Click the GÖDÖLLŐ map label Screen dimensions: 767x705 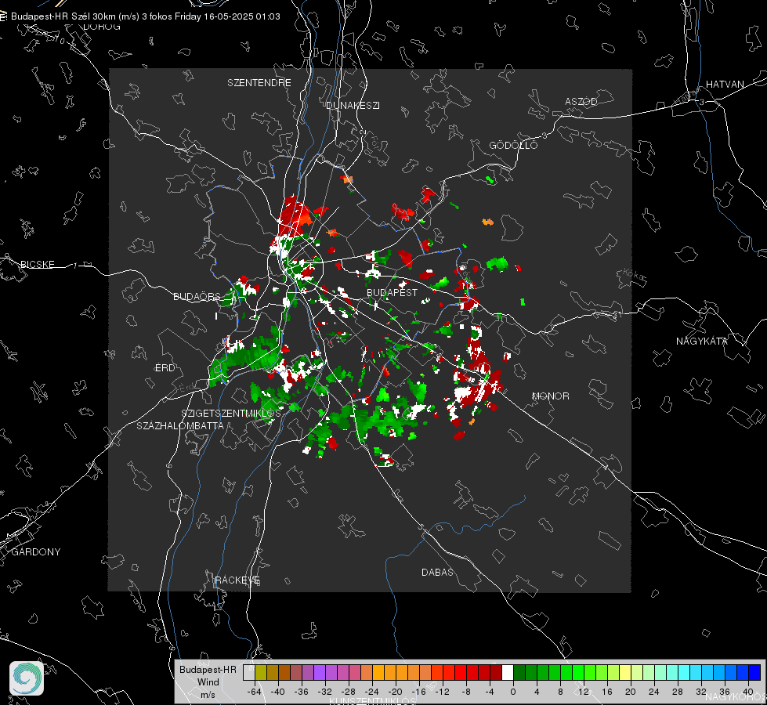point(513,145)
